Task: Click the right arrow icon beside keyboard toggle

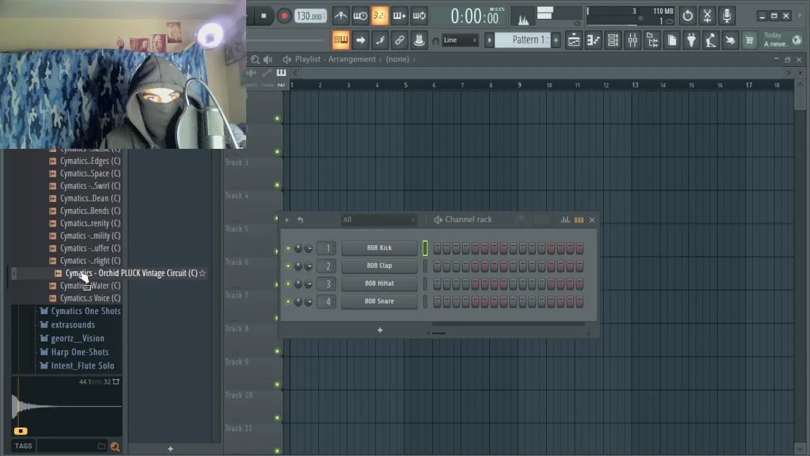Action: click(360, 41)
